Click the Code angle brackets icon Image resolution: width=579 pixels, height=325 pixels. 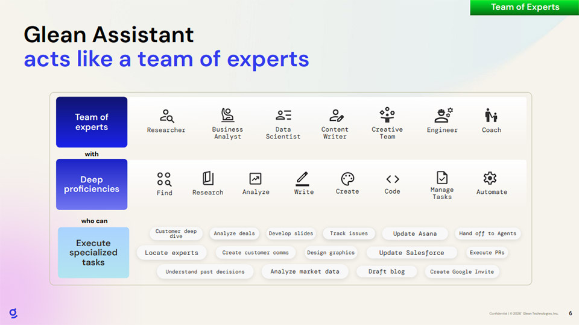tap(393, 179)
